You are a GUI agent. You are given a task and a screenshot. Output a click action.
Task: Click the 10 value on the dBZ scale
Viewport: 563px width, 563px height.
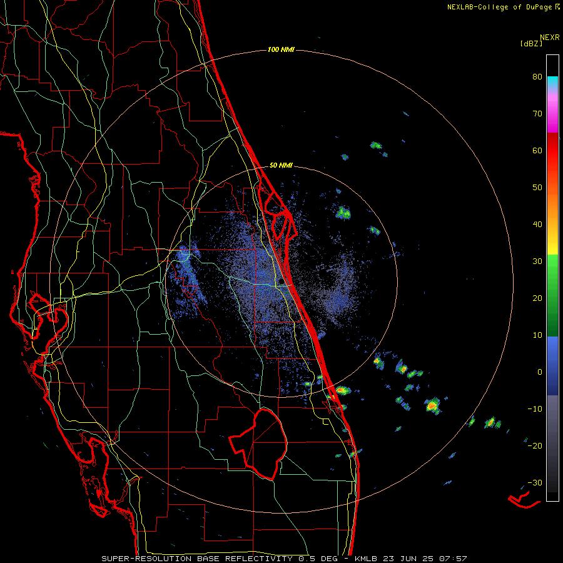point(537,335)
